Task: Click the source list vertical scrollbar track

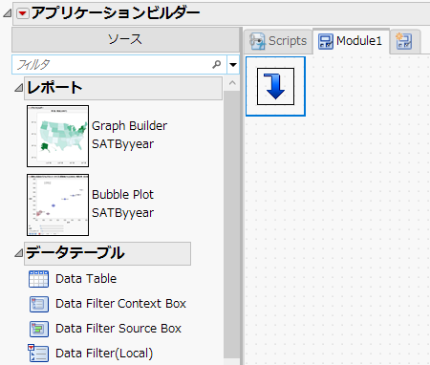Action: 231,225
